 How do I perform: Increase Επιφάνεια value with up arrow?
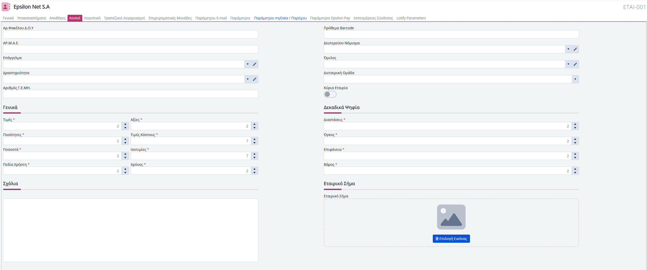575,154
